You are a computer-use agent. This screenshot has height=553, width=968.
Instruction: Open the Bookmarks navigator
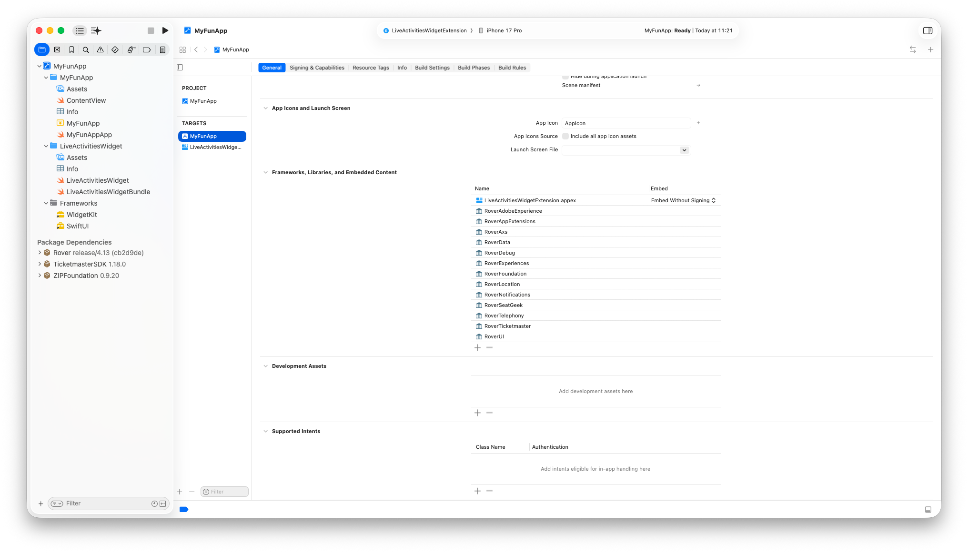pos(71,49)
